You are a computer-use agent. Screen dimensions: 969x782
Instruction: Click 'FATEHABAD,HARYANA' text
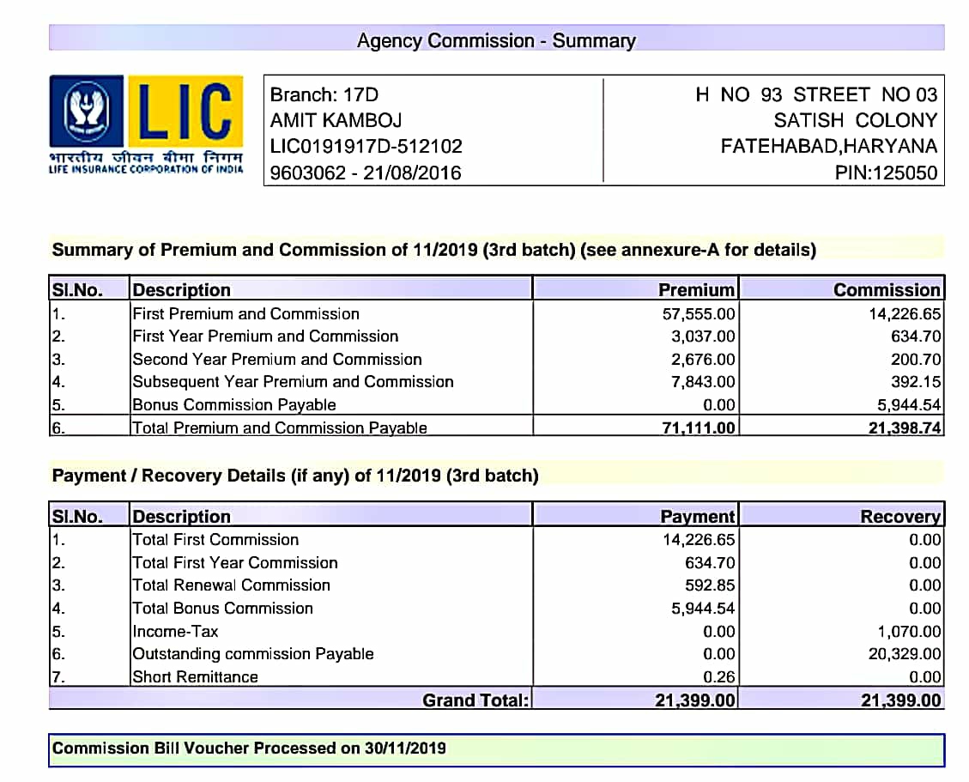pyautogui.click(x=829, y=147)
